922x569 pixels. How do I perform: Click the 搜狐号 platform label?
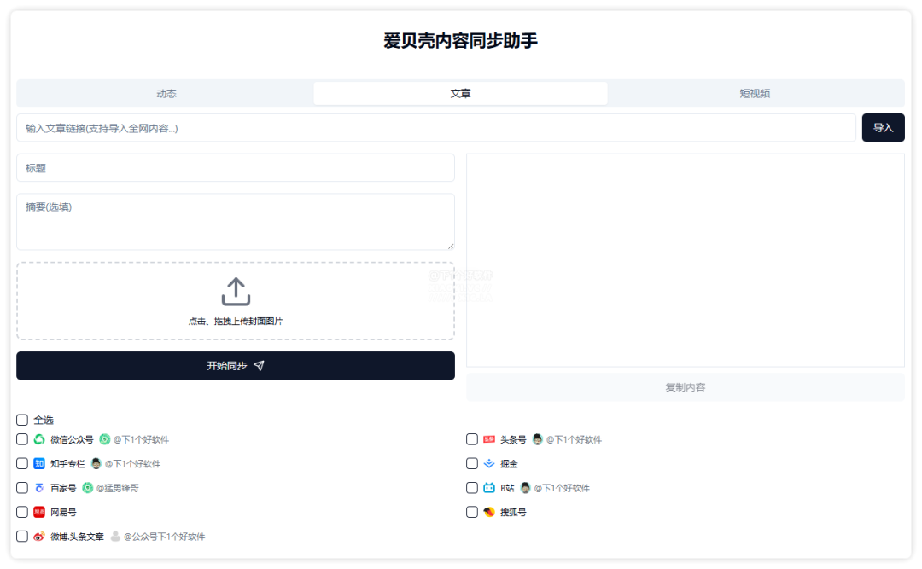pyautogui.click(x=513, y=512)
